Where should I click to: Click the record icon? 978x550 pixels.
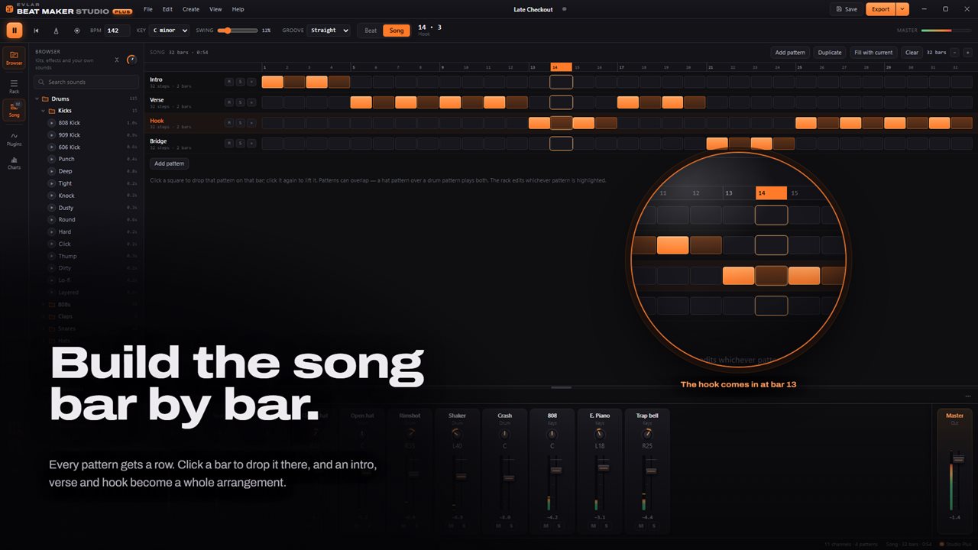pos(77,31)
